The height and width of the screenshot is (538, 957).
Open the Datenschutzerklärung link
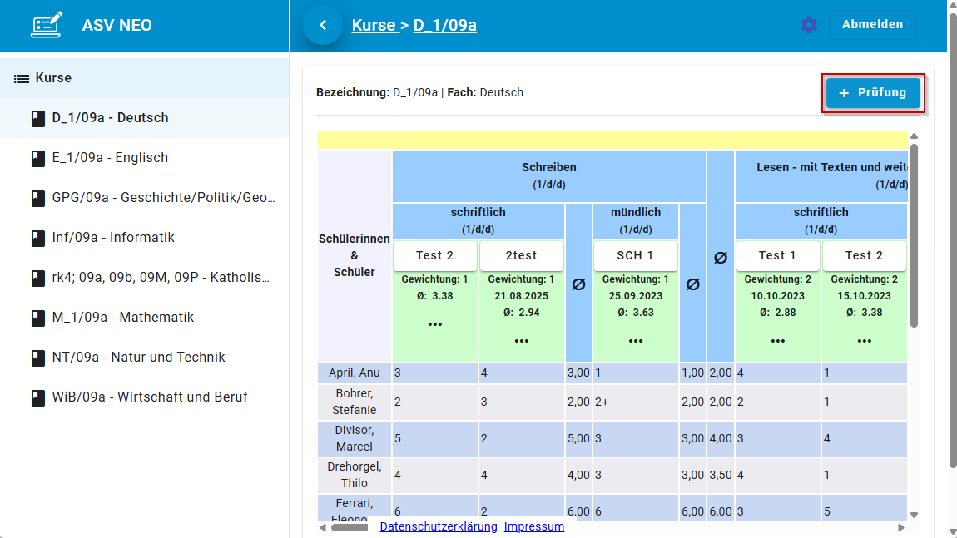click(439, 526)
